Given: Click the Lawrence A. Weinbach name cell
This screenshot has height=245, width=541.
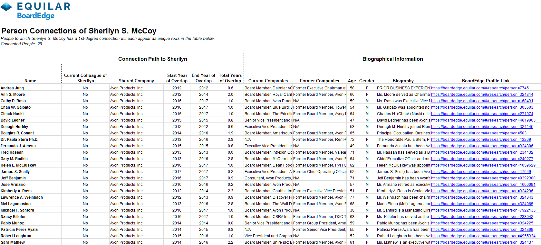Looking at the screenshot, I should pyautogui.click(x=22, y=197).
